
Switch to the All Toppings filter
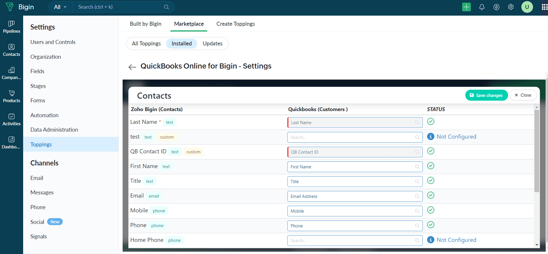tap(146, 44)
